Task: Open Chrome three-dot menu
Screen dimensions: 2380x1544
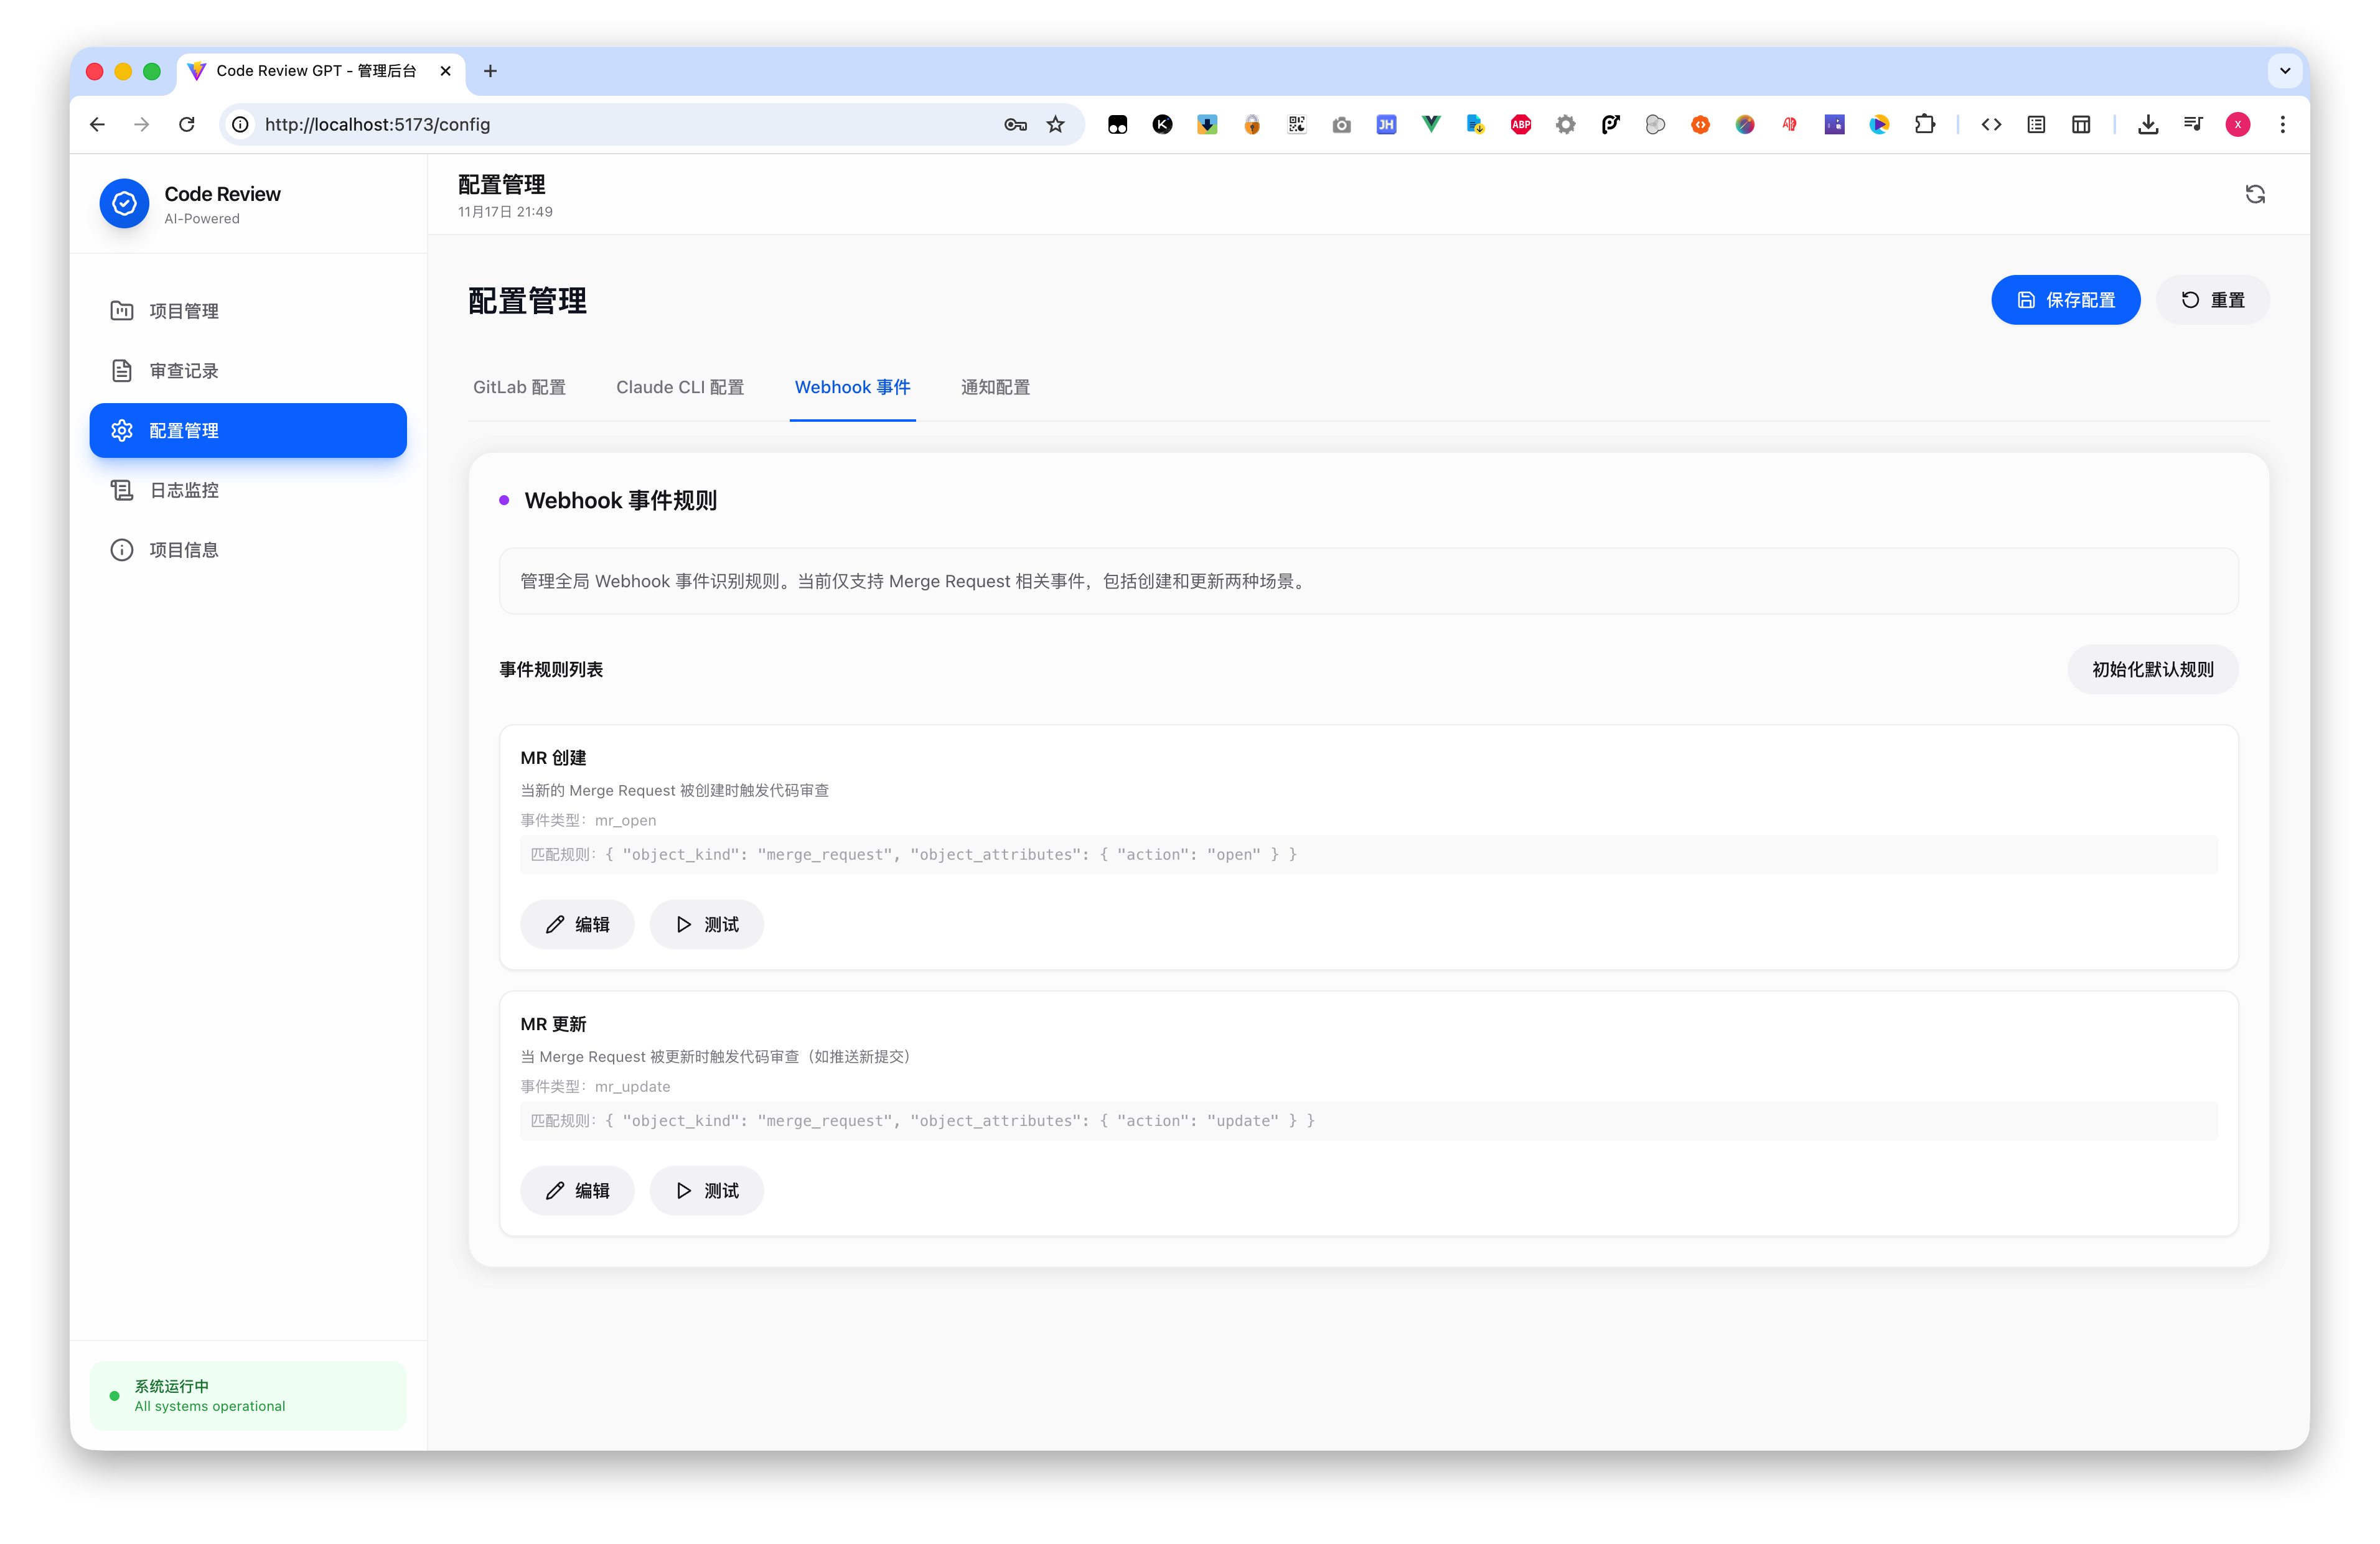Action: [x=2282, y=124]
